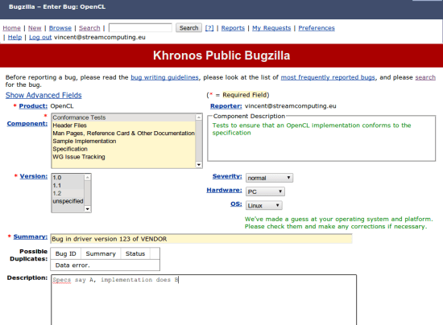Click the Summary column header in duplicates
The height and width of the screenshot is (325, 443).
pyautogui.click(x=101, y=253)
